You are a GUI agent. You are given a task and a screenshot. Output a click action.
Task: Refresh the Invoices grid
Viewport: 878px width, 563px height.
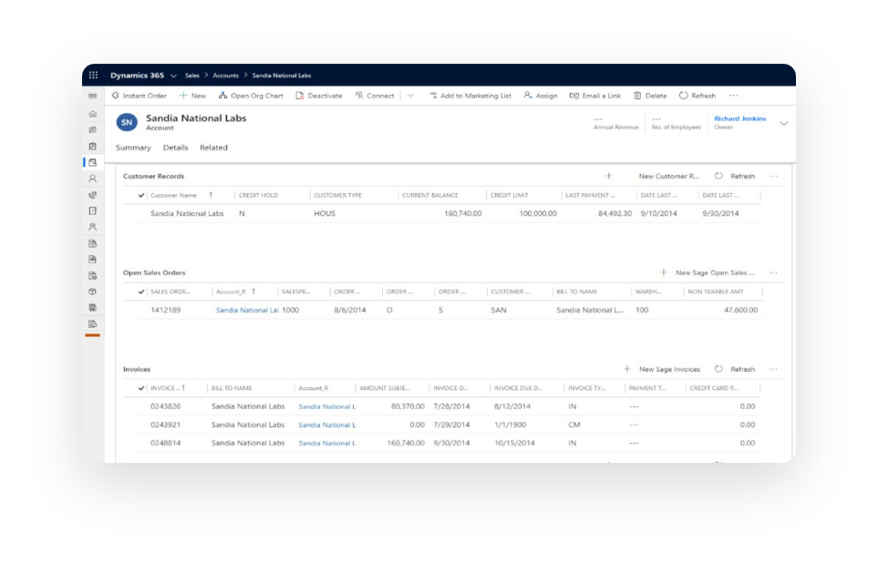(x=735, y=369)
